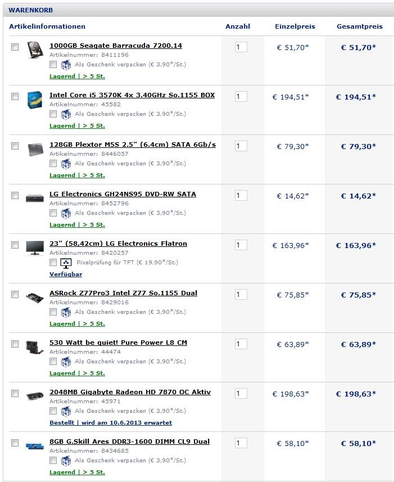Click the Plextor M5S SSD product image
This screenshot has width=394, height=482.
[35, 149]
